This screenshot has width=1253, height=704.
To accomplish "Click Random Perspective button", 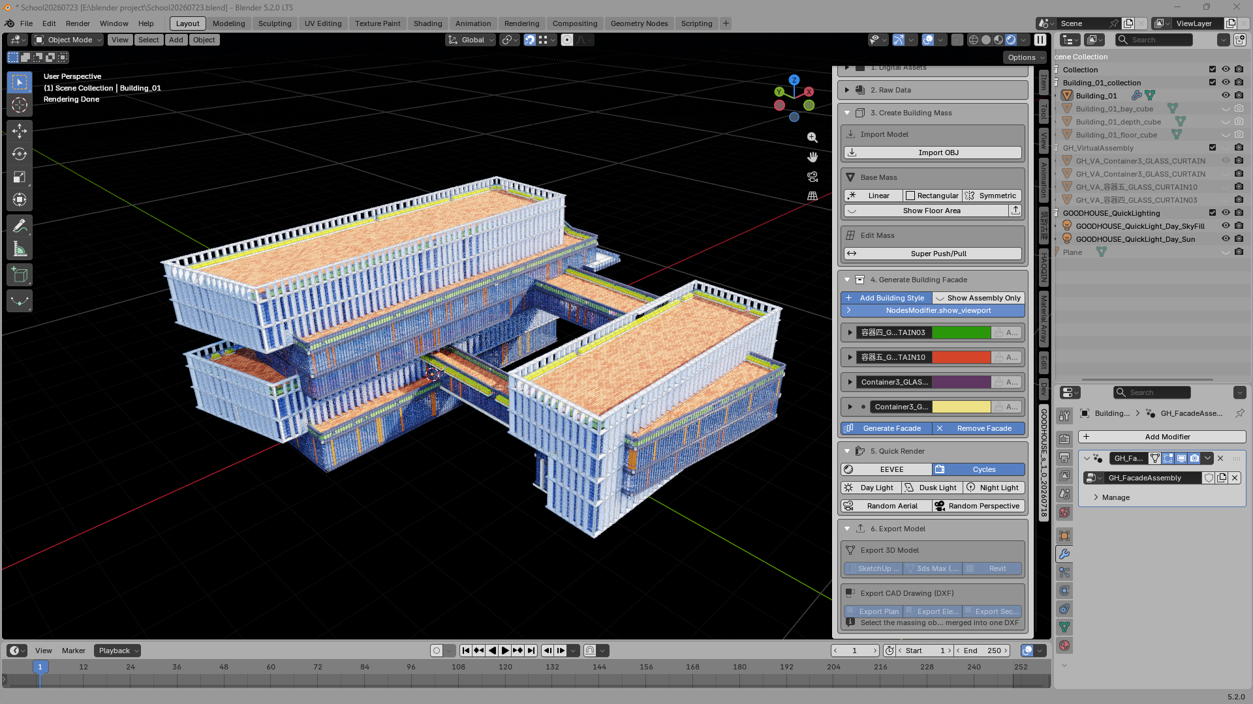I will click(x=978, y=506).
